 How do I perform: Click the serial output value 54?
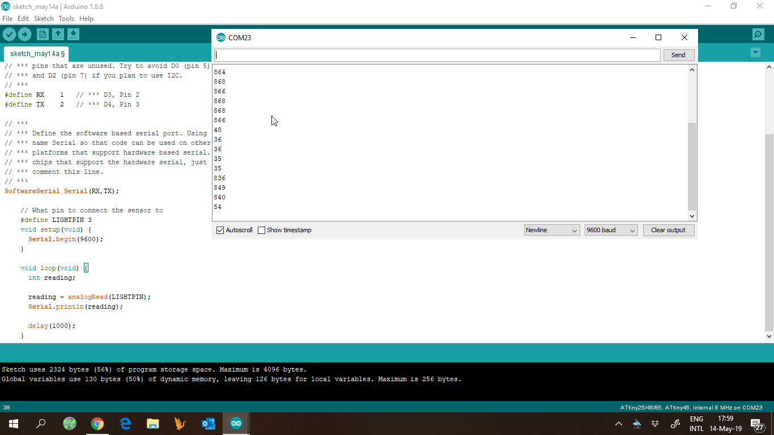point(218,207)
